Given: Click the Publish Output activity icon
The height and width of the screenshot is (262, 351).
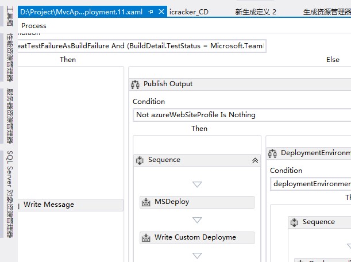Looking at the screenshot, I should click(135, 84).
